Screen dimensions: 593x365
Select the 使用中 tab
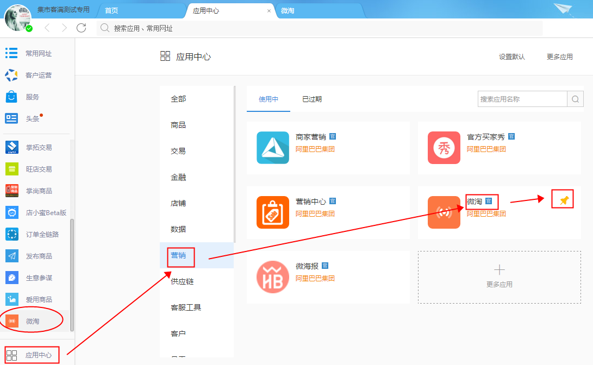click(x=269, y=99)
